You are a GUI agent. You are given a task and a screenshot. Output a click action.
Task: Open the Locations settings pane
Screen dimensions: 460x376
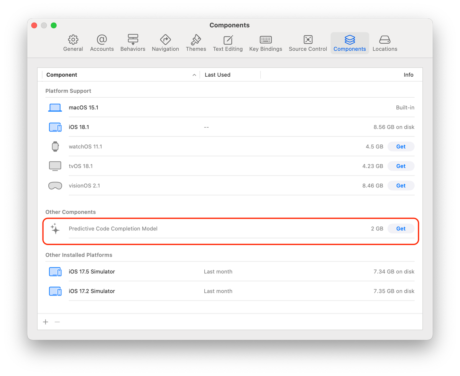[x=384, y=43]
